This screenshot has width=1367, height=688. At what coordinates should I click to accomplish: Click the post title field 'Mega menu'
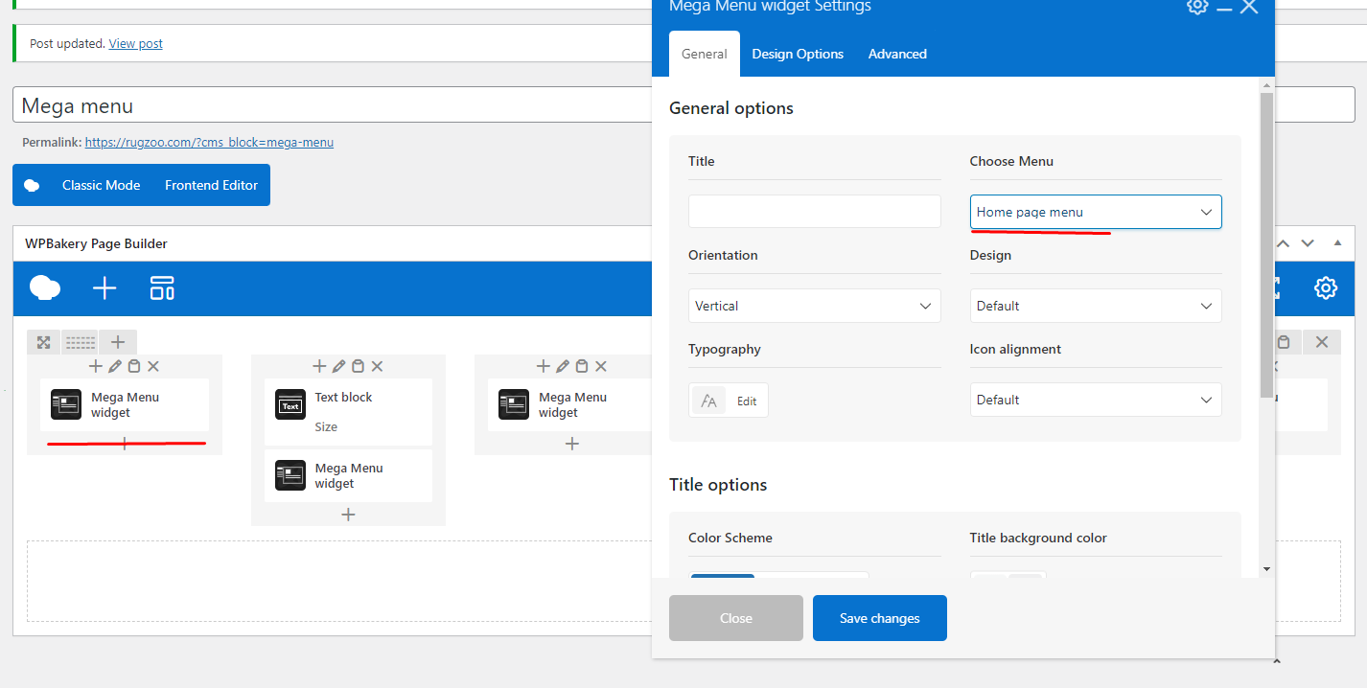pyautogui.click(x=332, y=105)
